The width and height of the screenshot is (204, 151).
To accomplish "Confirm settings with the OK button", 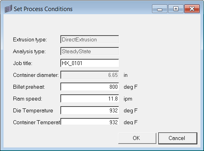I will pyautogui.click(x=137, y=138).
